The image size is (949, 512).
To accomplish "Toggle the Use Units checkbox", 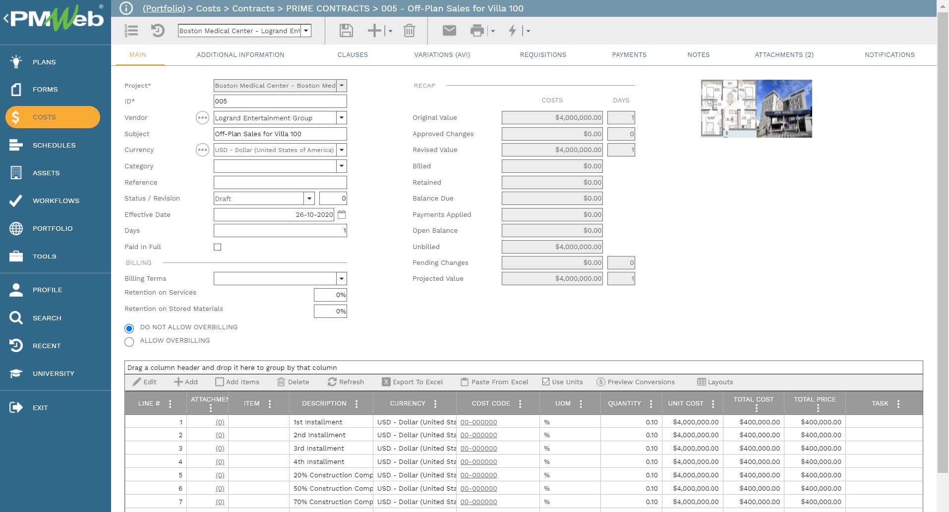I will coord(546,382).
